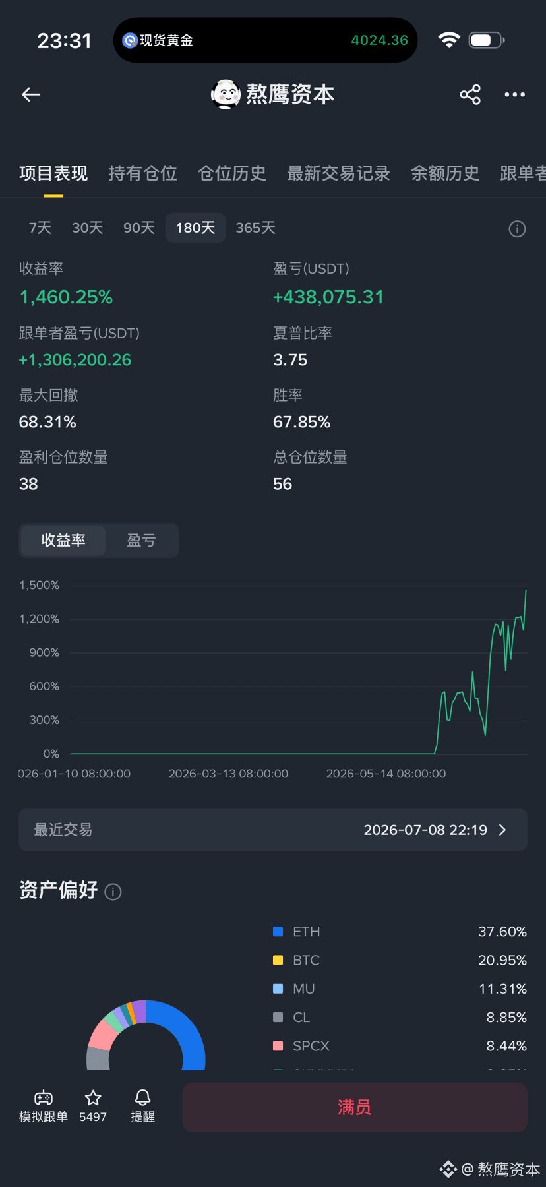Tap the back arrow icon
The height and width of the screenshot is (1187, 546).
click(x=31, y=95)
